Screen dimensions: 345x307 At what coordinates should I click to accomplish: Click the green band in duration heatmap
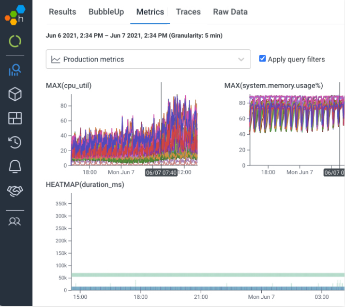pos(203,275)
